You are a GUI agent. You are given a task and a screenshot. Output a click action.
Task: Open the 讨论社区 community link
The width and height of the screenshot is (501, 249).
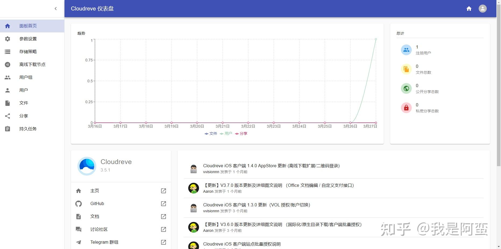pyautogui.click(x=99, y=229)
